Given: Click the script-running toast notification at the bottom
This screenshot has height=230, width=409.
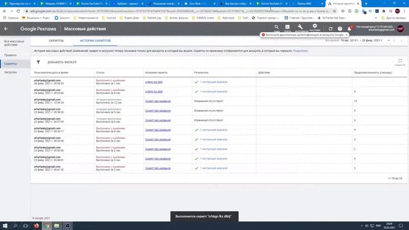Looking at the screenshot, I should pos(204,217).
